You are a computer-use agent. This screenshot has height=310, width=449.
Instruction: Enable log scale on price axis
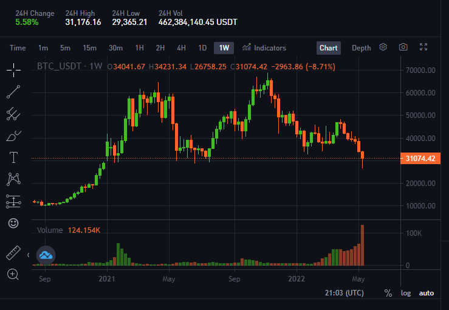coord(406,293)
